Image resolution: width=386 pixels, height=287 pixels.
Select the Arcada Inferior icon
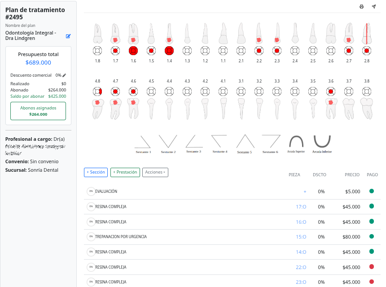[322, 144]
